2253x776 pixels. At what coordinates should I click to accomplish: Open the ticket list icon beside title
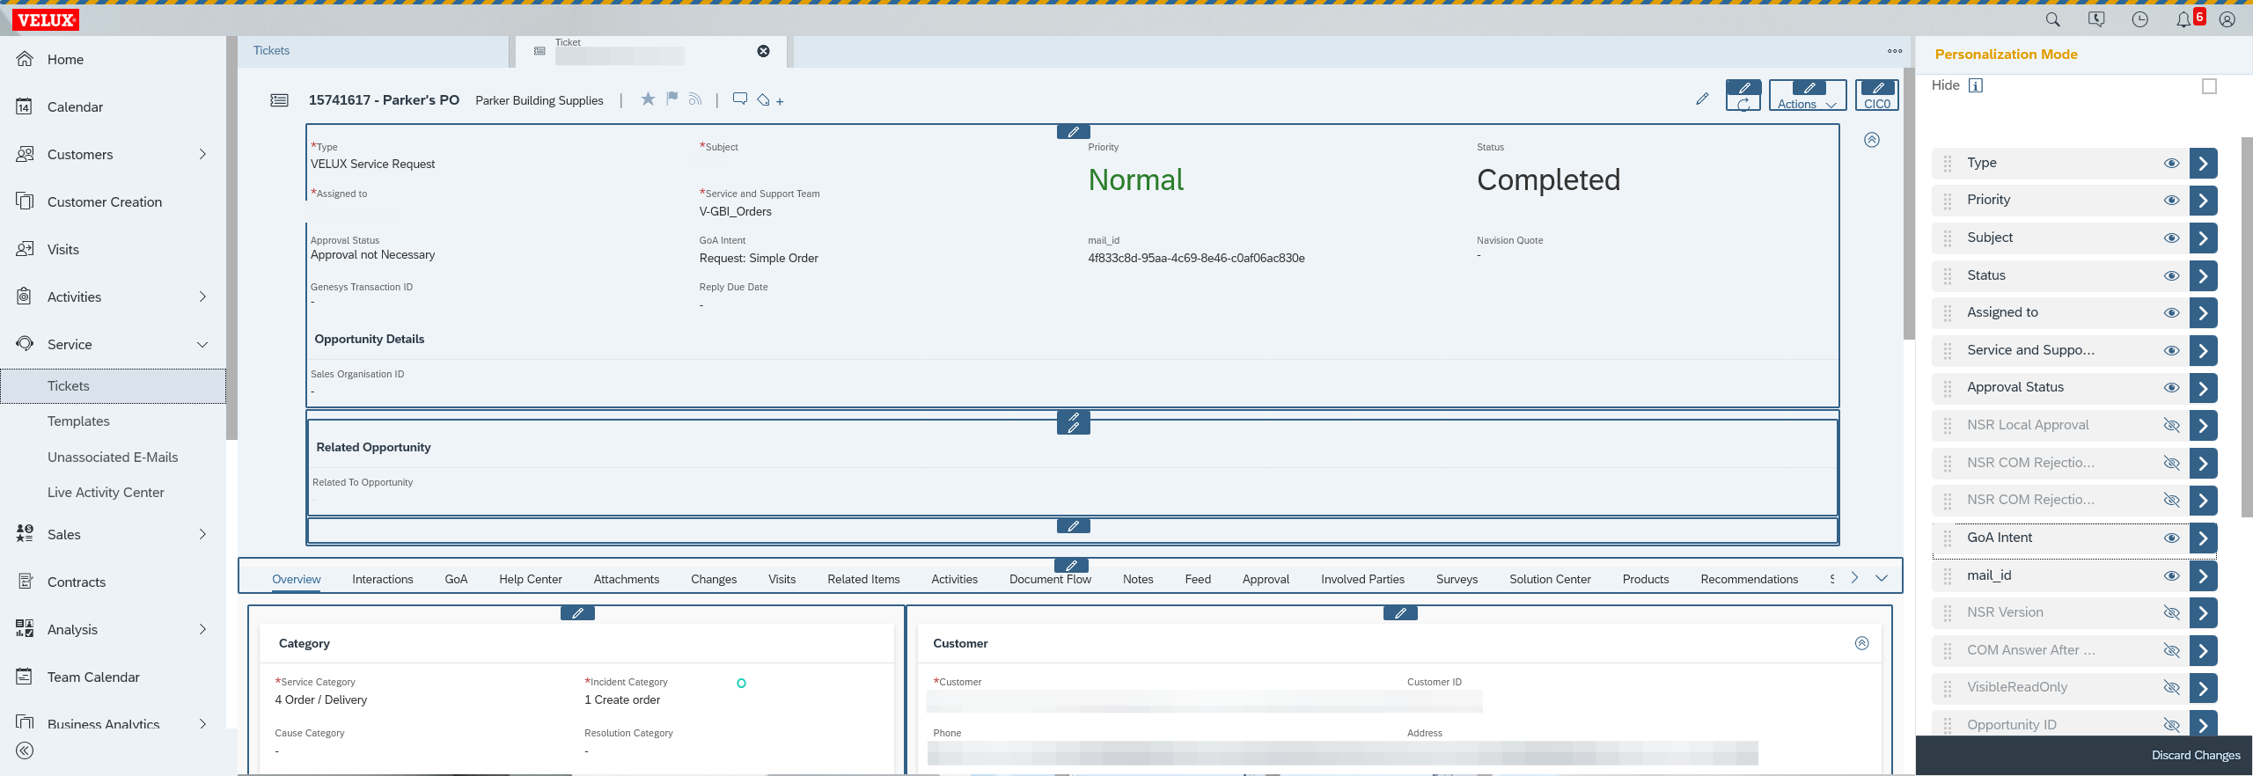click(279, 100)
